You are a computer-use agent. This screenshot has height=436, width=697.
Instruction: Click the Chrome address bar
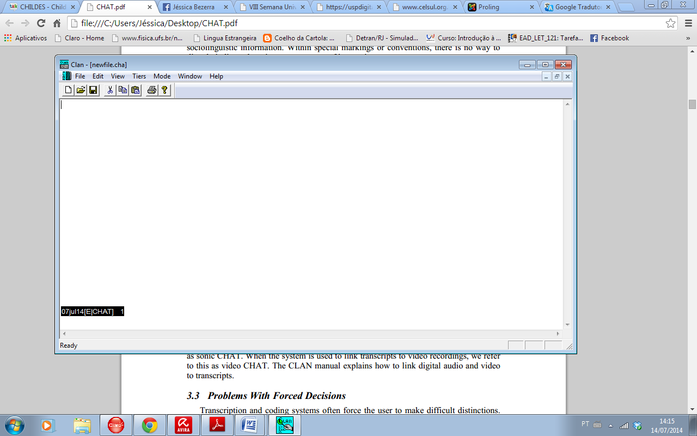(365, 23)
